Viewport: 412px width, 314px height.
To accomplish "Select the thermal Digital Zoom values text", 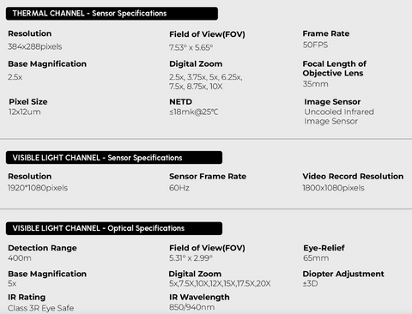I will pos(206,82).
